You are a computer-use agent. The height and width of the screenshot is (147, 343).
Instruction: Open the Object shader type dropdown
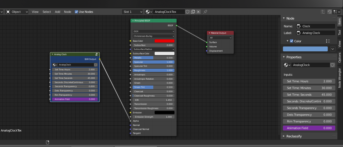[17, 12]
